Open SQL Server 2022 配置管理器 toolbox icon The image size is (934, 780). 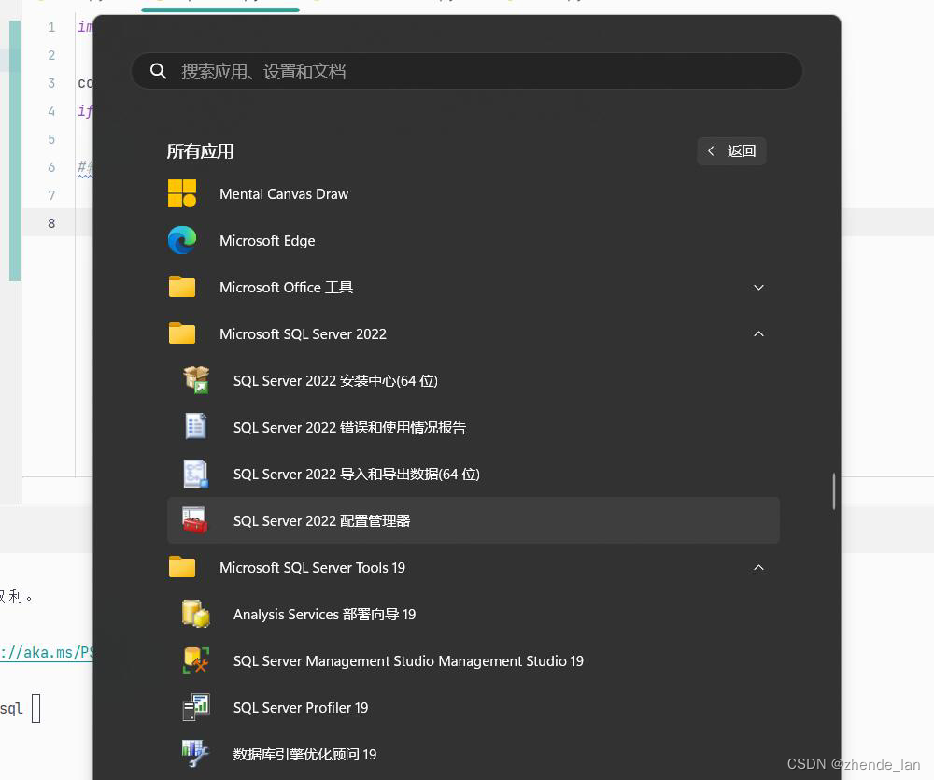tap(195, 520)
